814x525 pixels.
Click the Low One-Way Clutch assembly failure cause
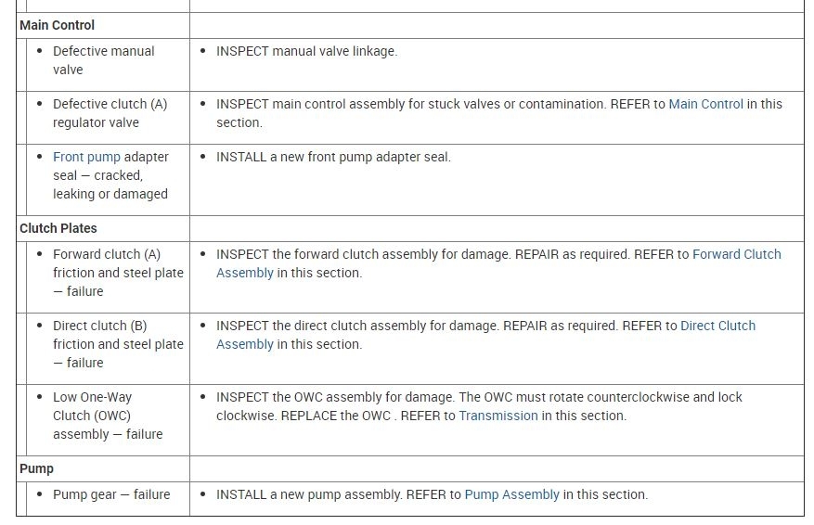click(107, 416)
